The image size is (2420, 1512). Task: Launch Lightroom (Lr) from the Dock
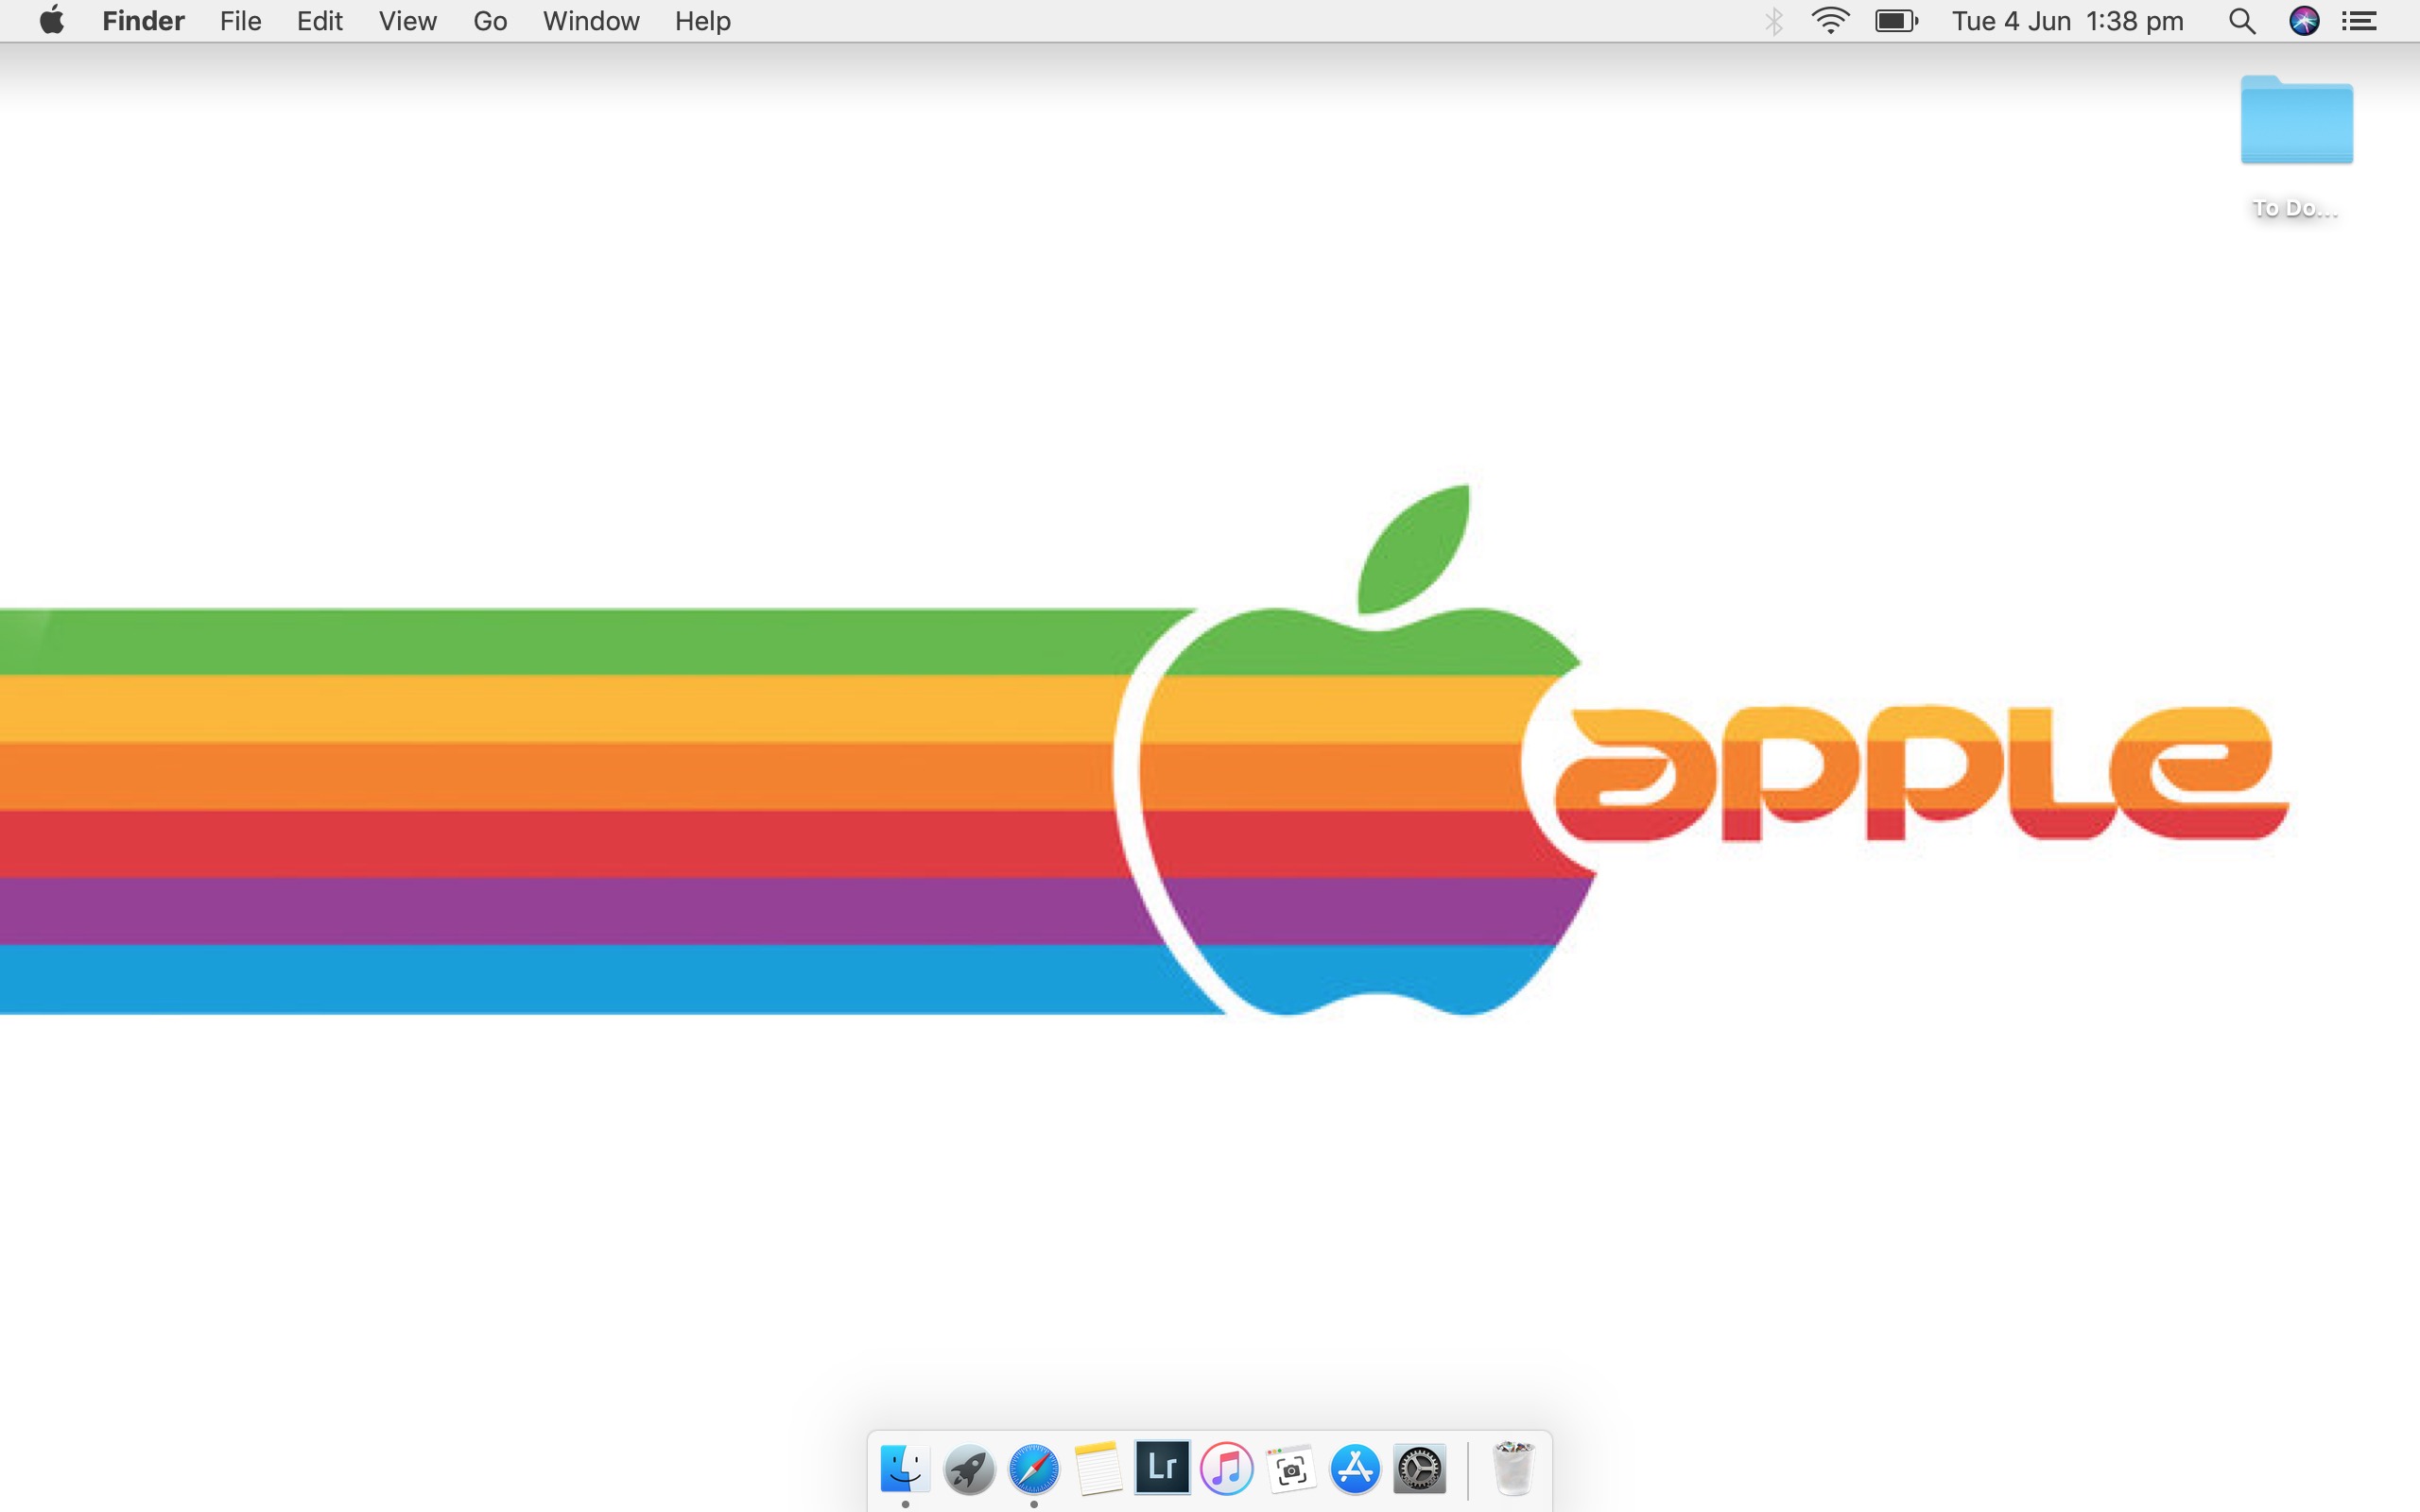[x=1162, y=1467]
